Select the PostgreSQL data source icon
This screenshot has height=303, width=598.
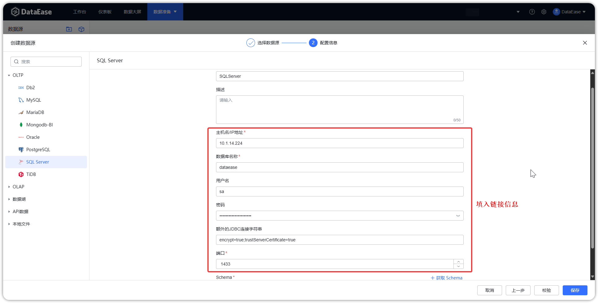pos(21,149)
